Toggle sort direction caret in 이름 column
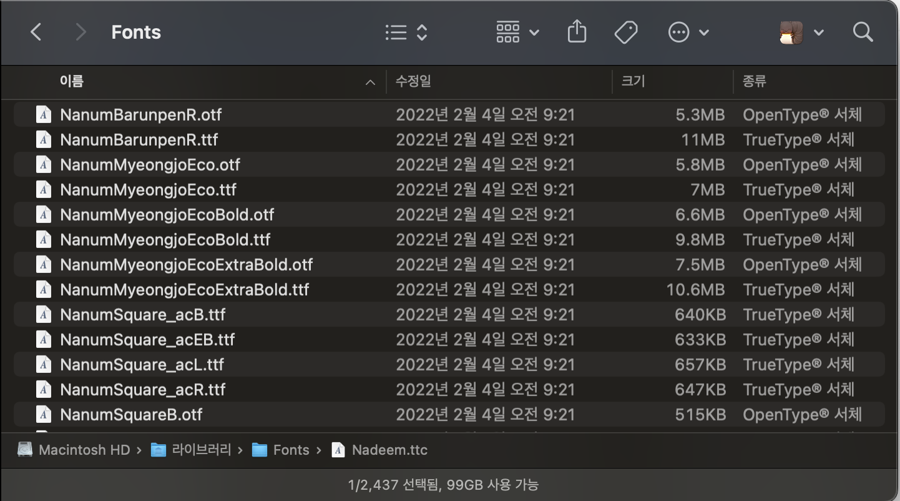Screen dimensions: 900x501 pyautogui.click(x=370, y=82)
